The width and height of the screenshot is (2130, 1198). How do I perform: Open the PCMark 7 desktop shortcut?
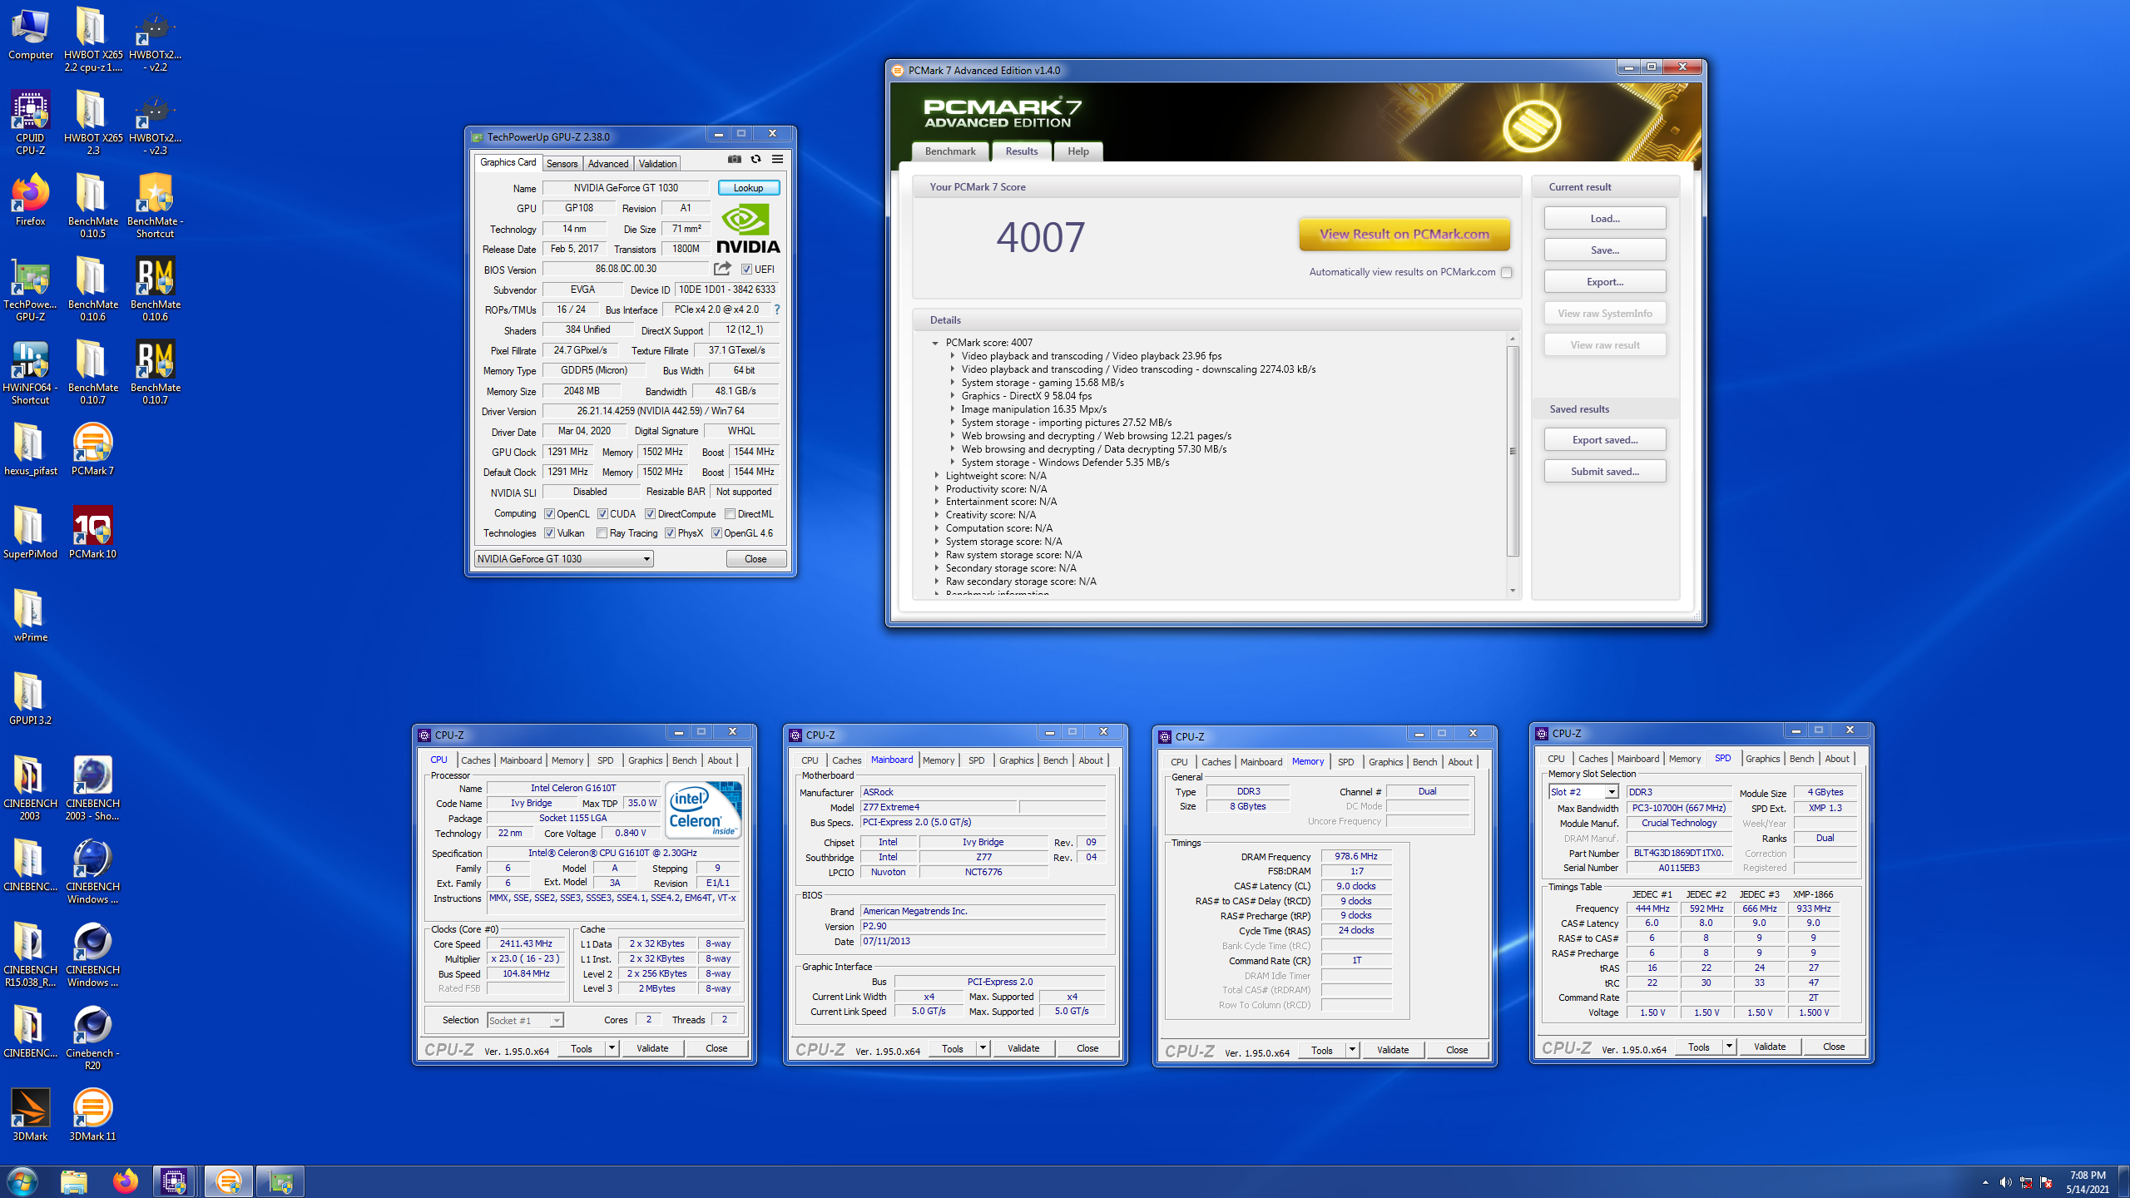click(x=92, y=449)
